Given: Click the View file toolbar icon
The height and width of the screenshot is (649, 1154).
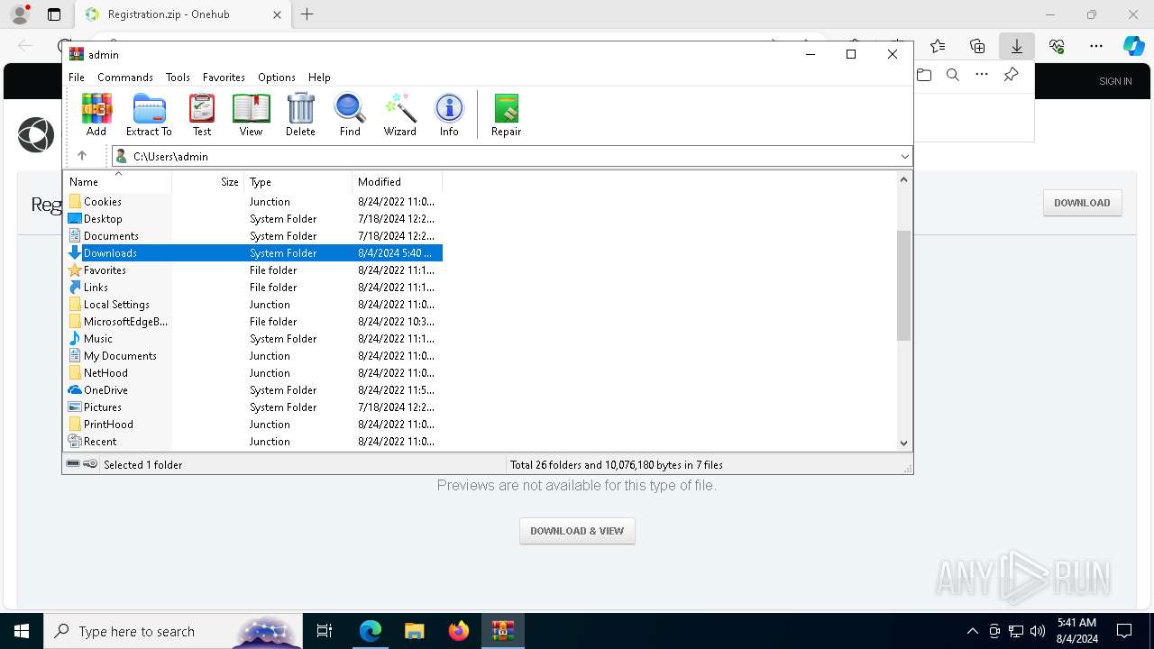Looking at the screenshot, I should (251, 114).
